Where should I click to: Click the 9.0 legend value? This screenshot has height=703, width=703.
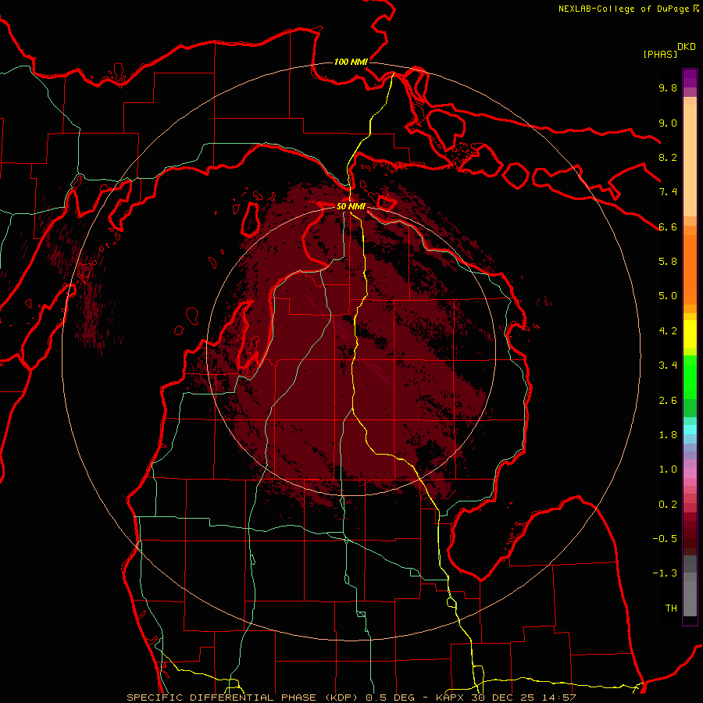pyautogui.click(x=668, y=123)
